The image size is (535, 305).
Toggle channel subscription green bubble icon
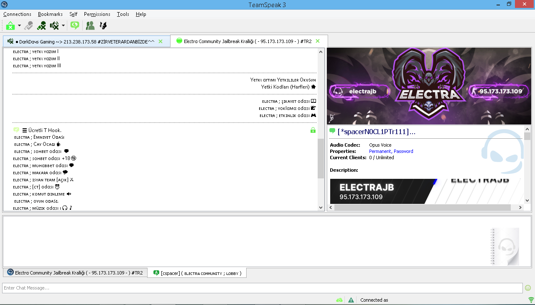click(x=74, y=25)
